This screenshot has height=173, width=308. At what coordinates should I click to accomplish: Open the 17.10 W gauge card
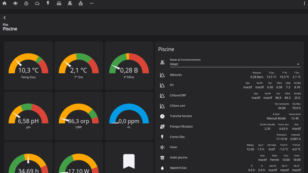(79, 157)
